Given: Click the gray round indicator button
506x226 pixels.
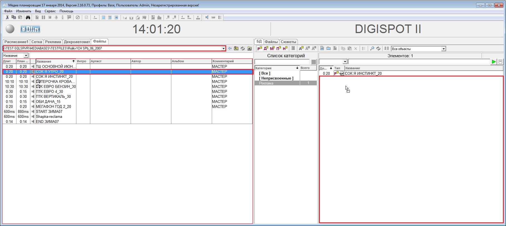Looking at the screenshot, I should click(10, 29).
